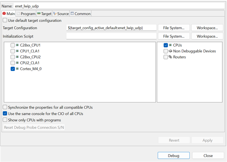
Task: Click the Initialization Script input field
Action: point(111,36)
